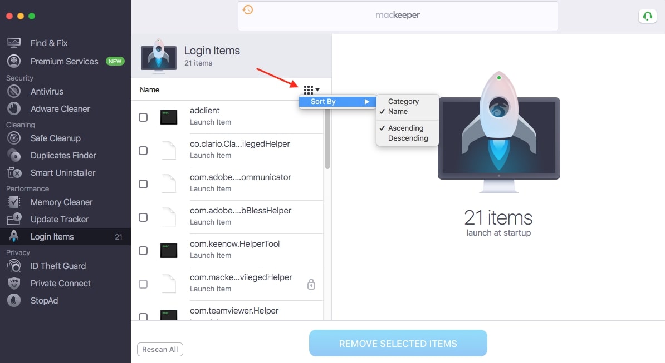Screen dimensions: 665x363
Task: Click com.adobe....bBlessHelper document icon
Action: click(x=168, y=217)
